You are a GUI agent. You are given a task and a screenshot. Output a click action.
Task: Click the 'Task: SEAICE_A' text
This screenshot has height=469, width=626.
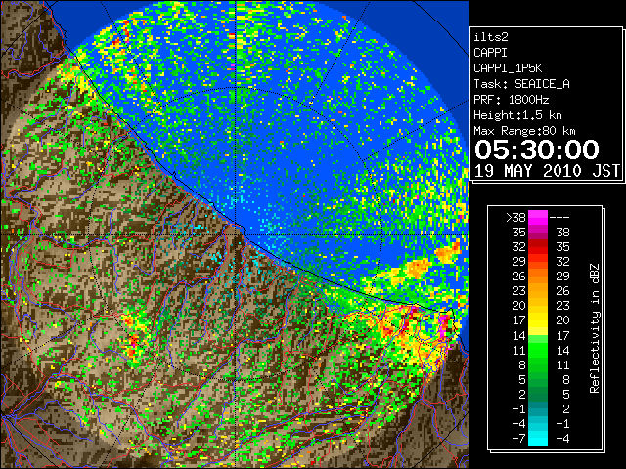point(521,84)
